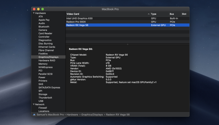Image resolution: width=219 pixels, height=125 pixels.
Task: Choose NVMExpress sidebar item
Action: point(46,67)
